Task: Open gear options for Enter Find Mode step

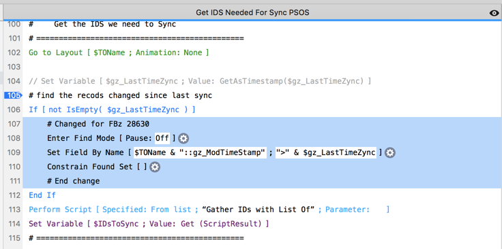Action: [x=183, y=139]
